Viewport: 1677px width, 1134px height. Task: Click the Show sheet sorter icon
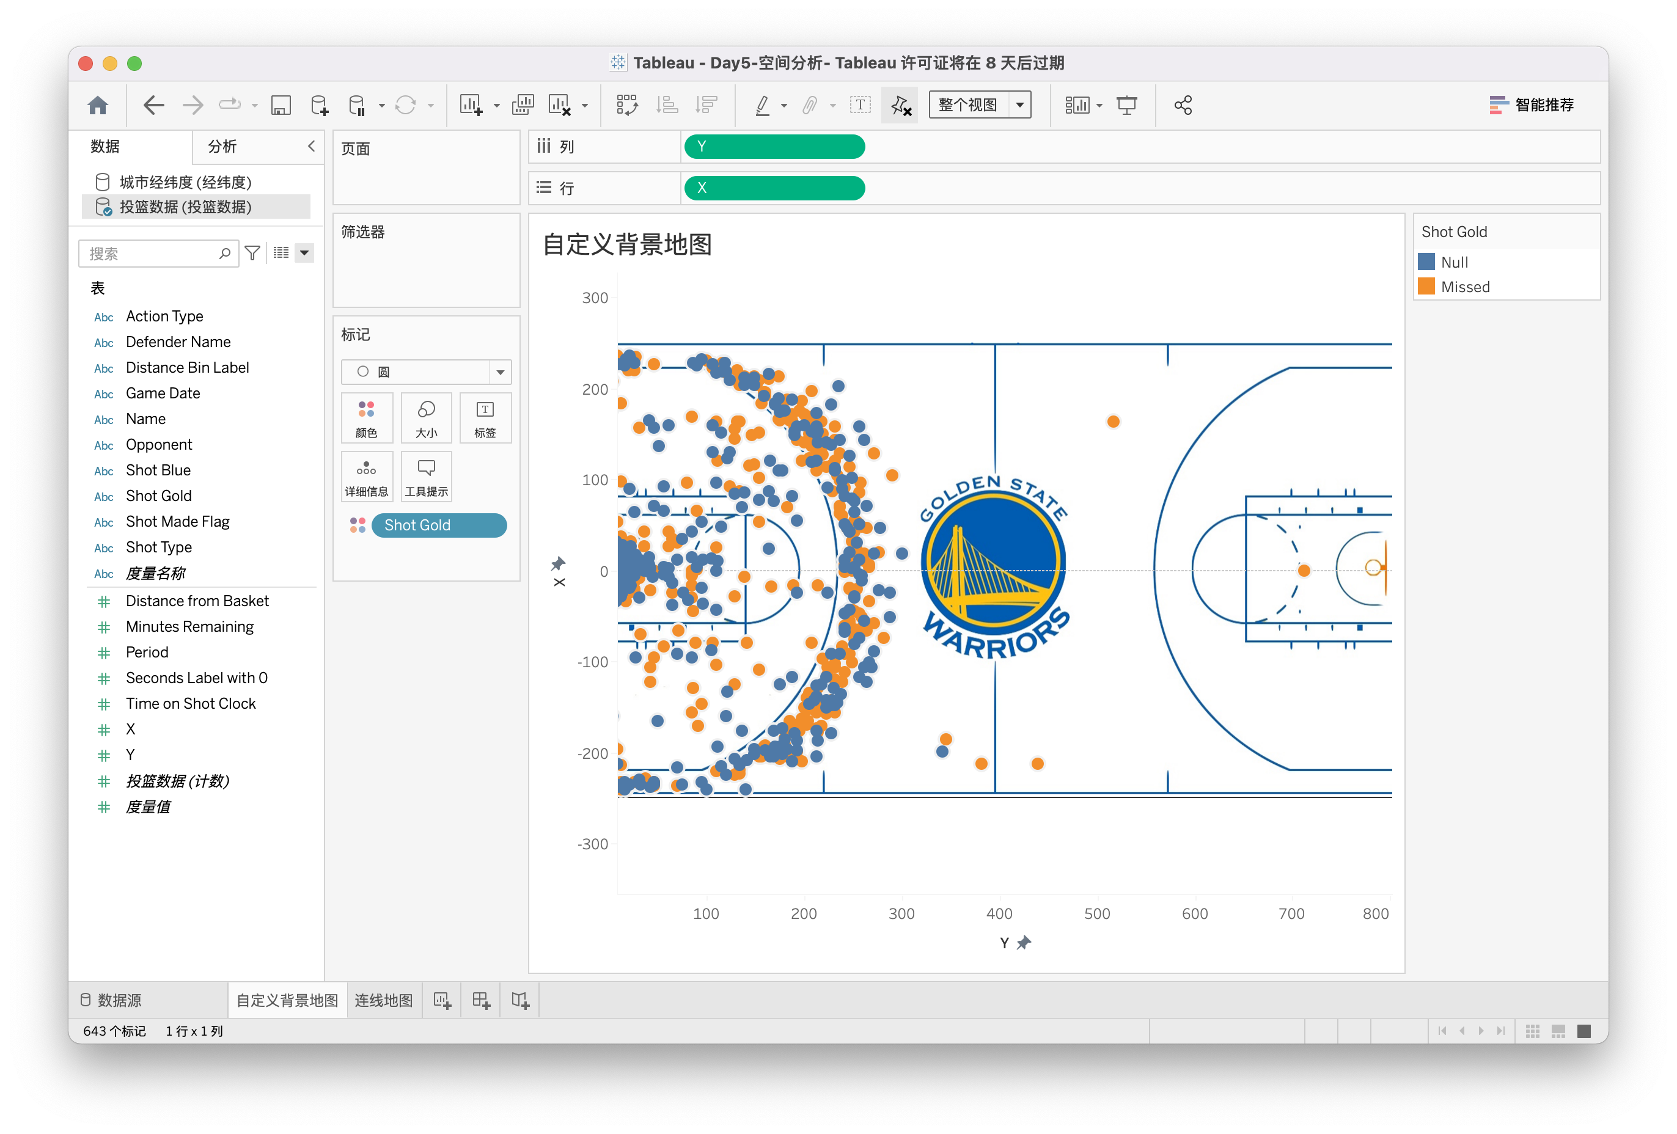tap(1533, 1031)
